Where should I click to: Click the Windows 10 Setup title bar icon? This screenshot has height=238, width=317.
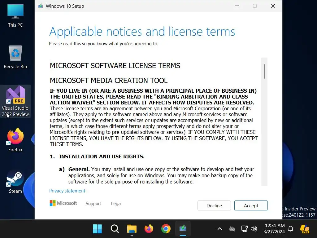tap(41, 6)
